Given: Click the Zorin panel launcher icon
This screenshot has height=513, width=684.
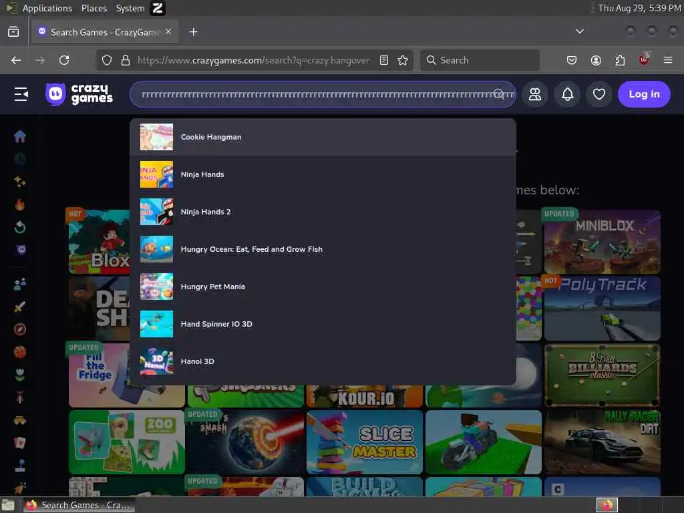Looking at the screenshot, I should (158, 8).
